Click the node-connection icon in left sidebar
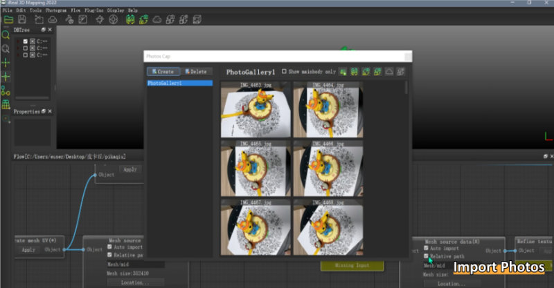Screen dimensions: 554x288 coord(6,90)
